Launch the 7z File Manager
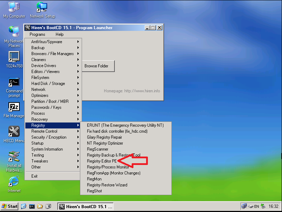Screen dimensions: 282x212 tap(13, 107)
